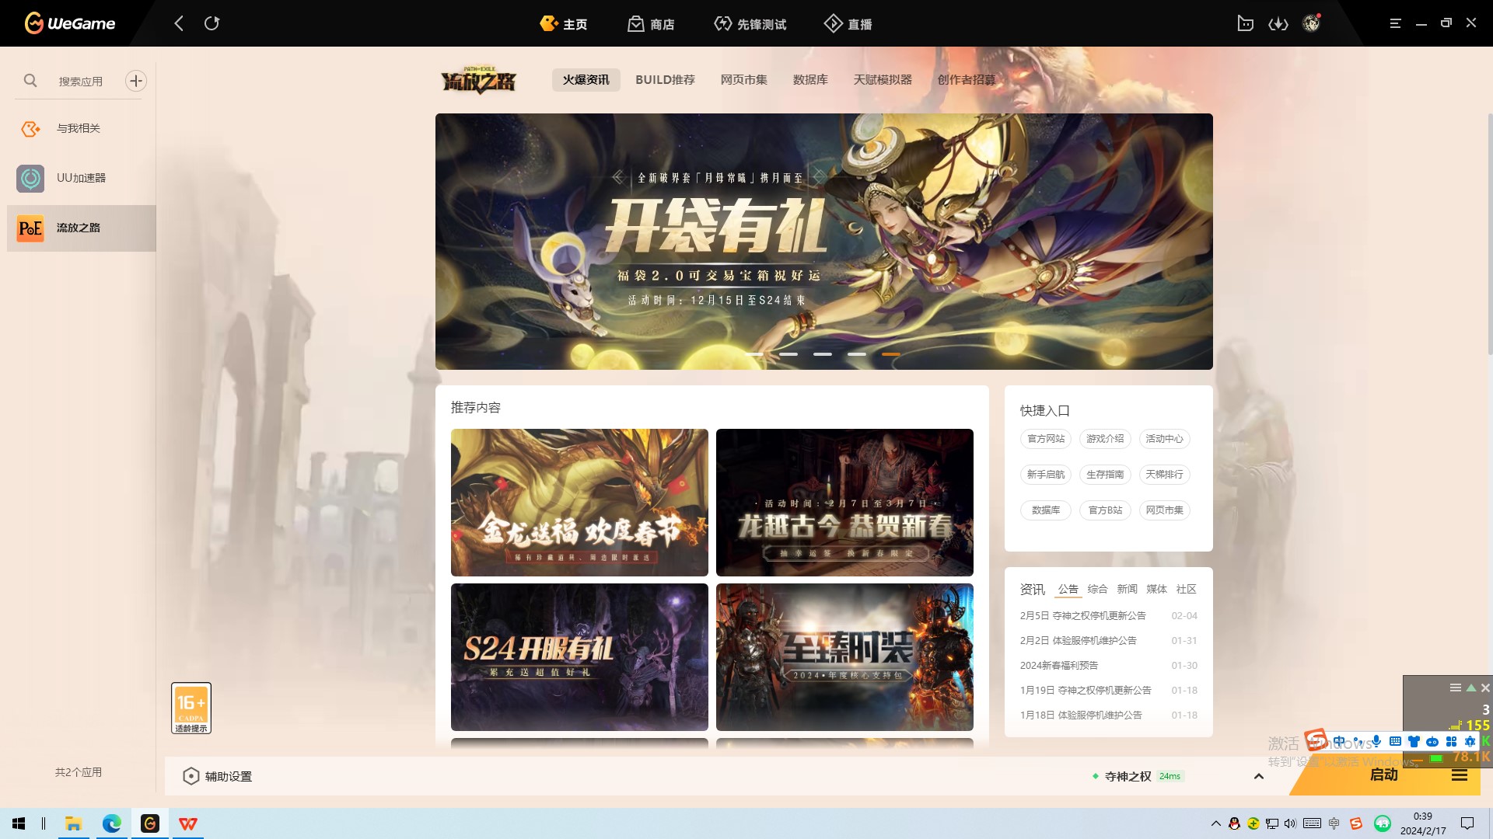The image size is (1493, 839).
Task: Open the 开袋有礼 banner
Action: [824, 242]
